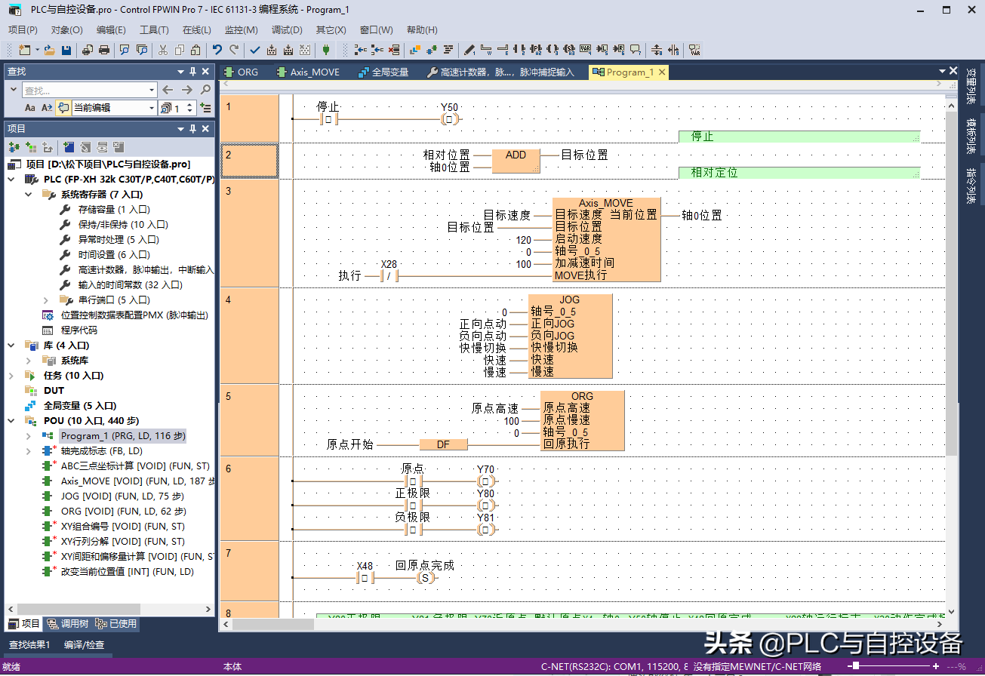This screenshot has width=985, height=676.
Task: Open the 调试(D) menu
Action: pos(286,30)
